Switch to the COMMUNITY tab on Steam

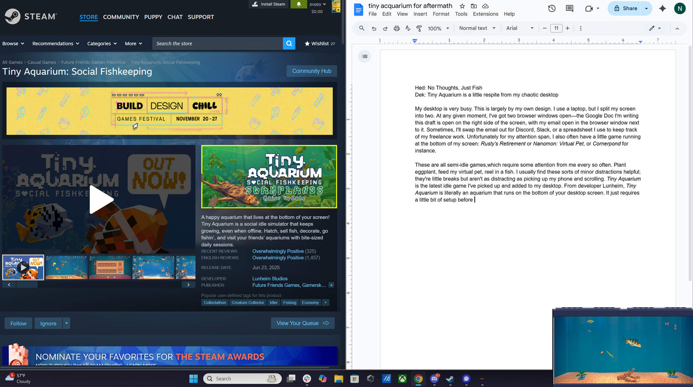121,17
